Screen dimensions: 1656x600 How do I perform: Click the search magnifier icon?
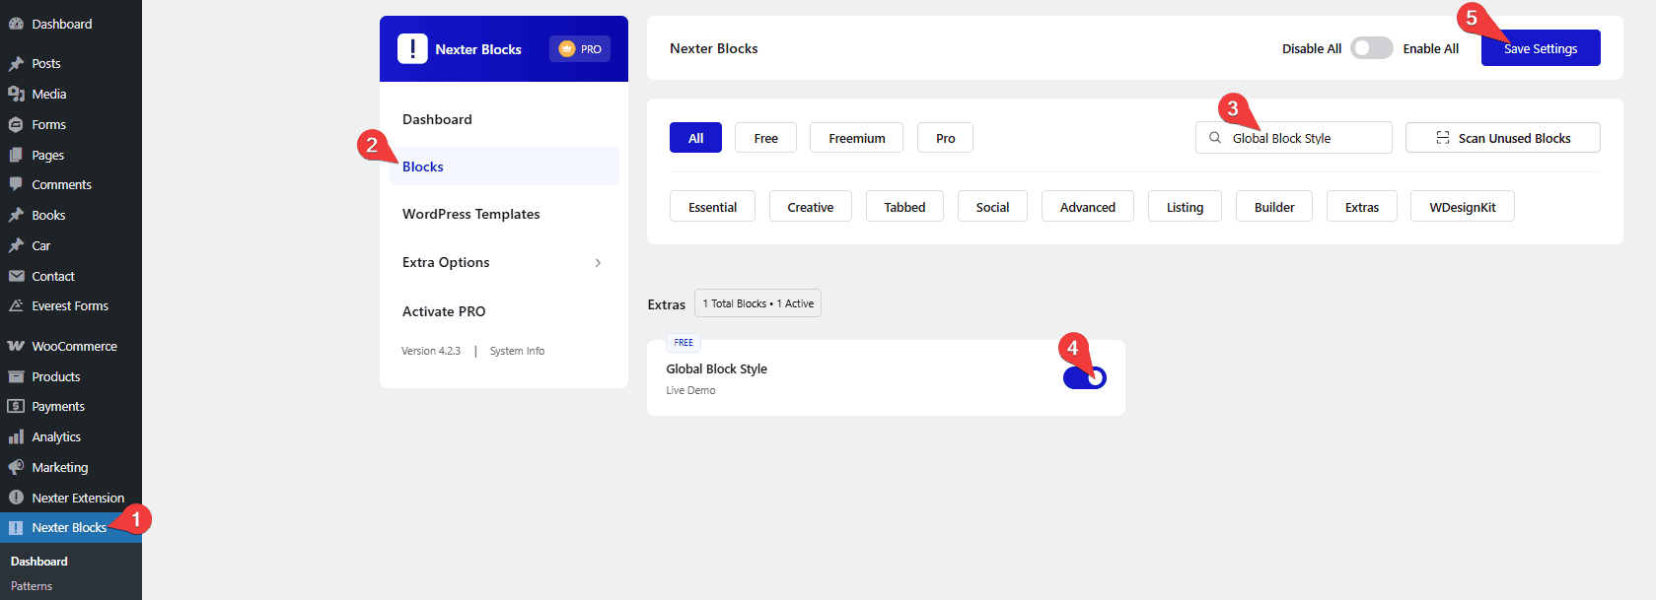(1215, 138)
